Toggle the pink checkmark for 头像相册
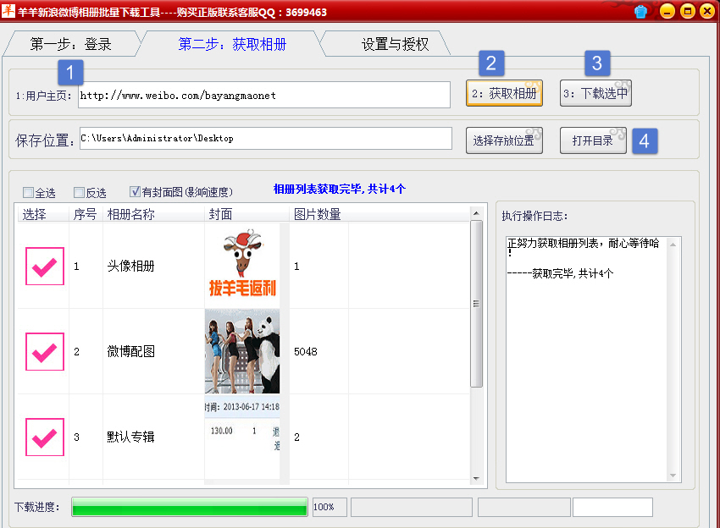The height and width of the screenshot is (528, 720). [x=44, y=267]
